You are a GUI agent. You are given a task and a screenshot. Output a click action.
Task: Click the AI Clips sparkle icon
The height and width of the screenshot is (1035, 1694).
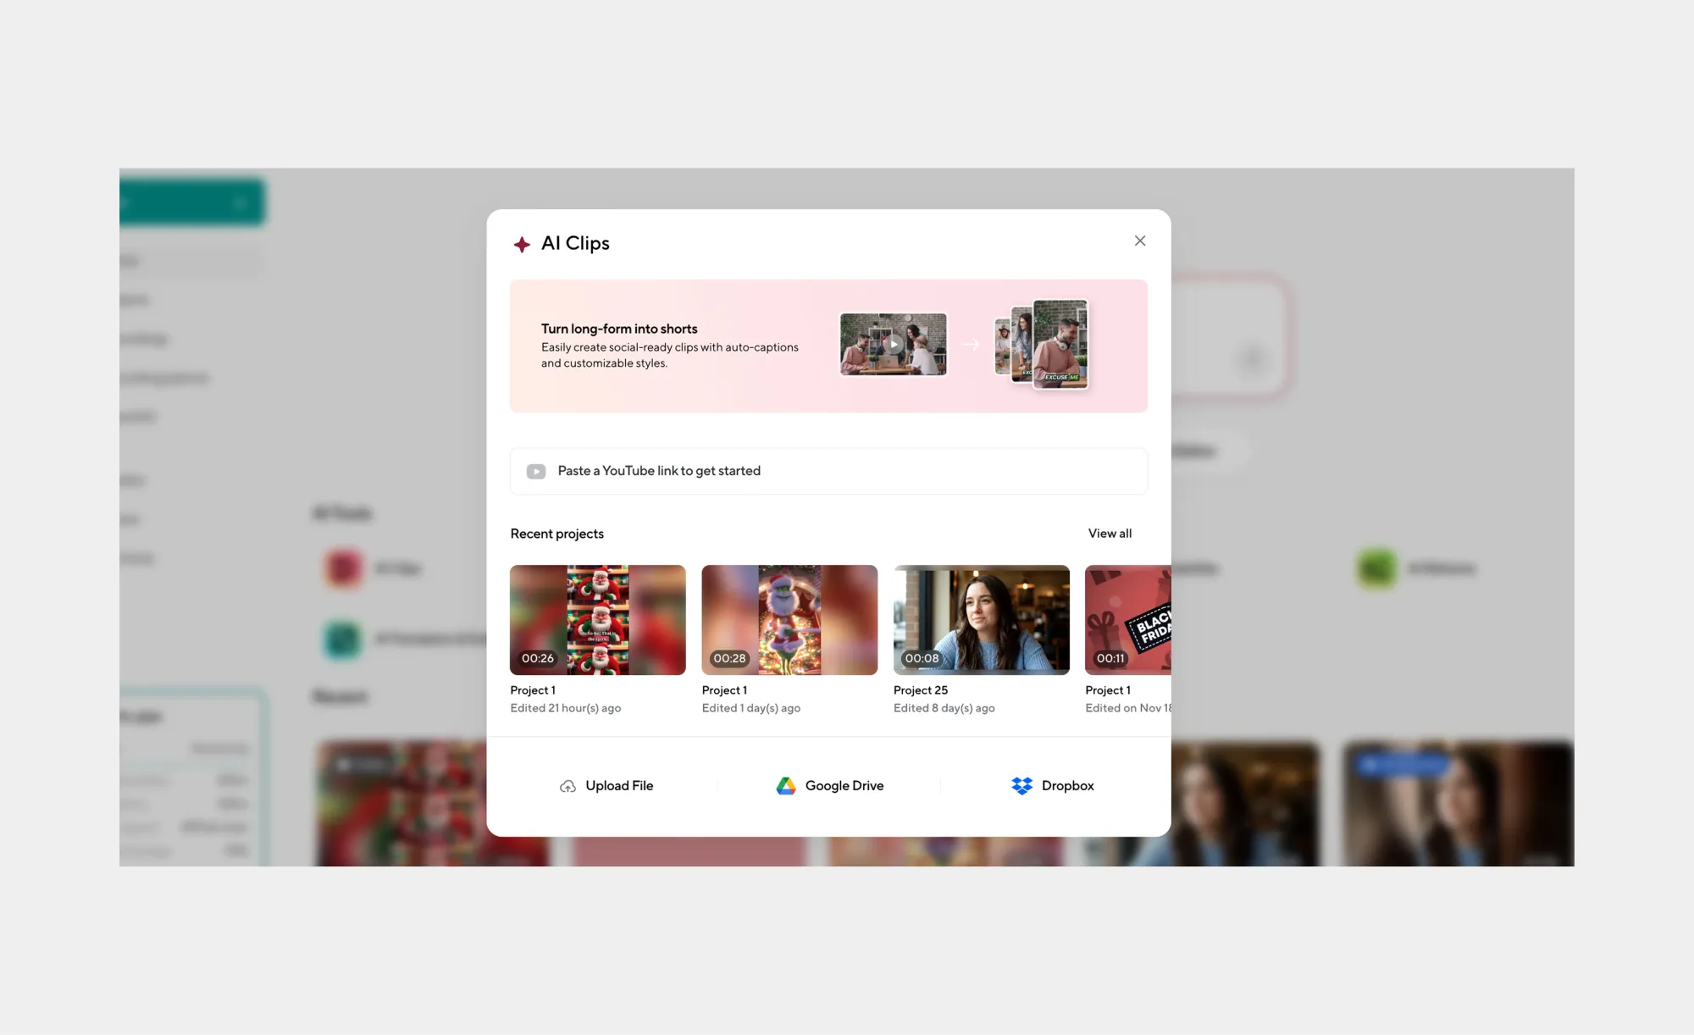point(522,245)
